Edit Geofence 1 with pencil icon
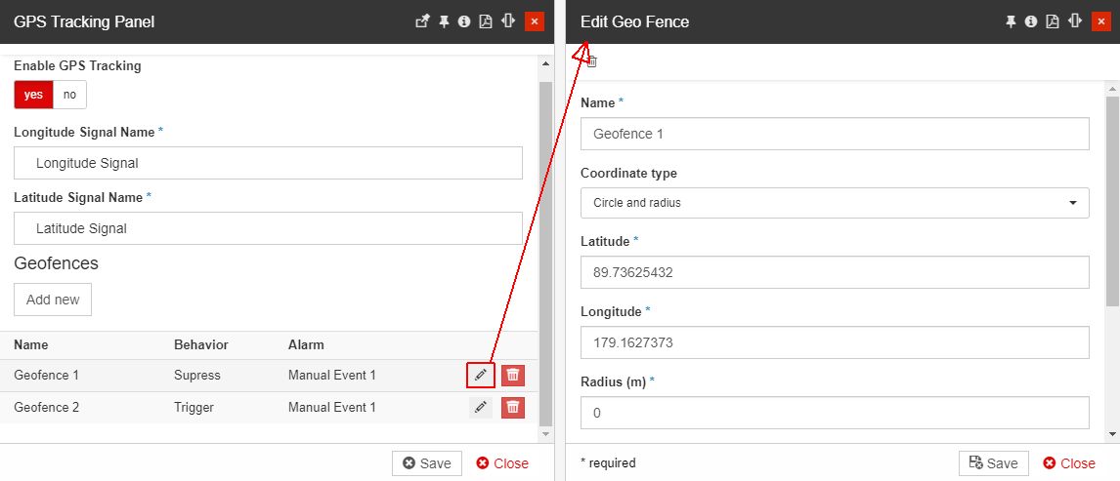The width and height of the screenshot is (1120, 481). [x=480, y=376]
